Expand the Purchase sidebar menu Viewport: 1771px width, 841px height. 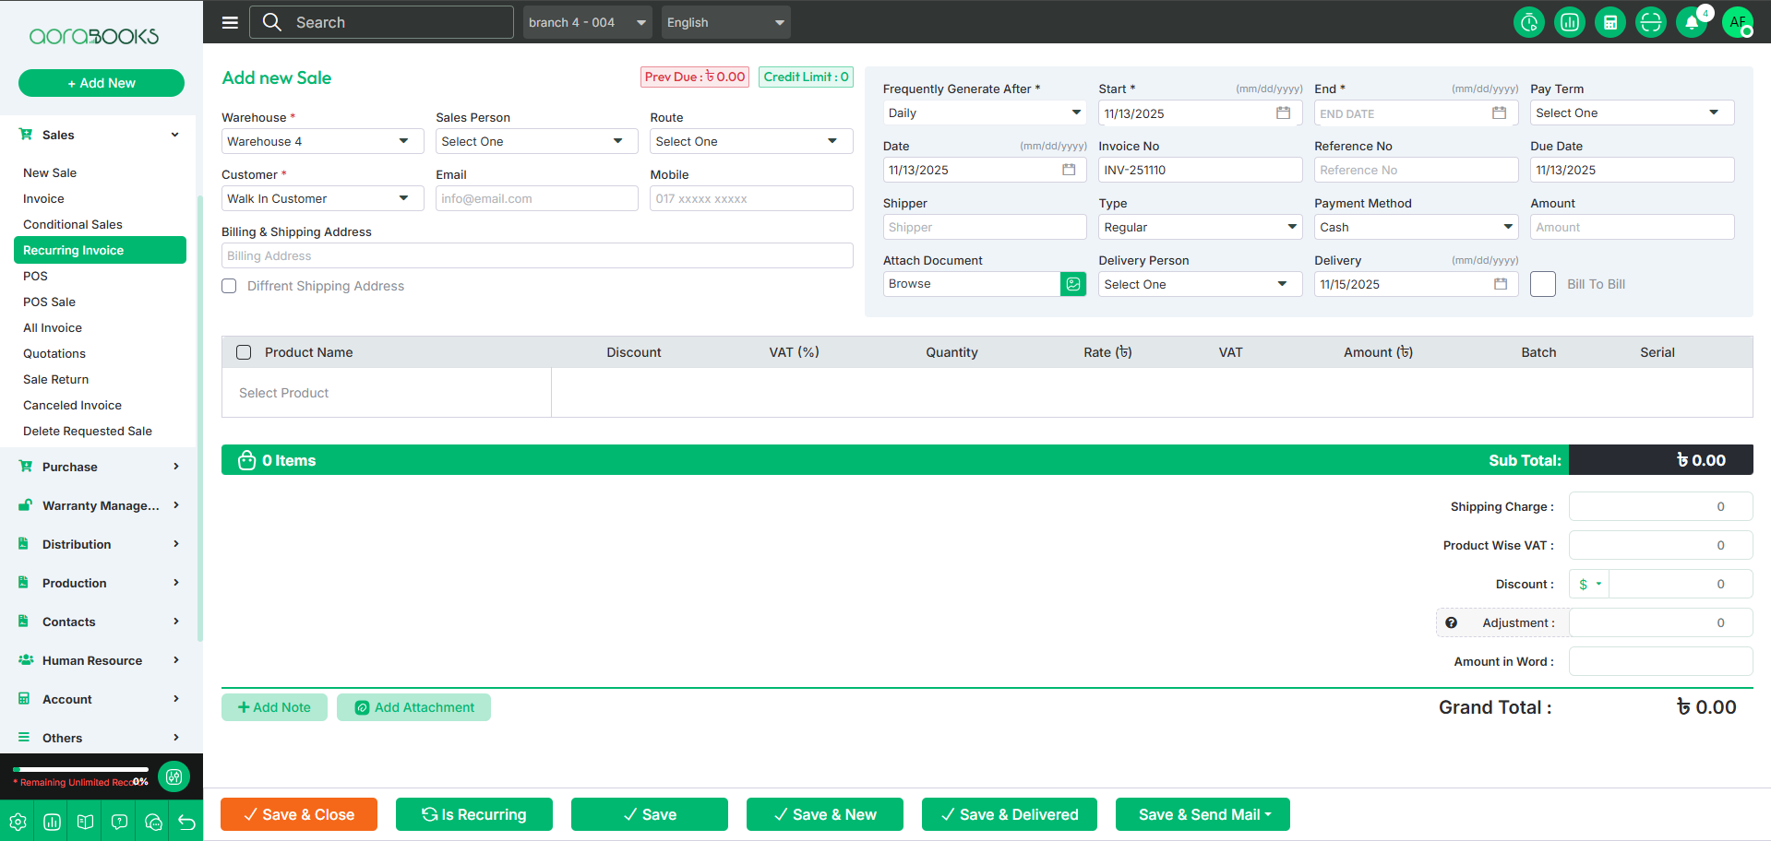(99, 467)
